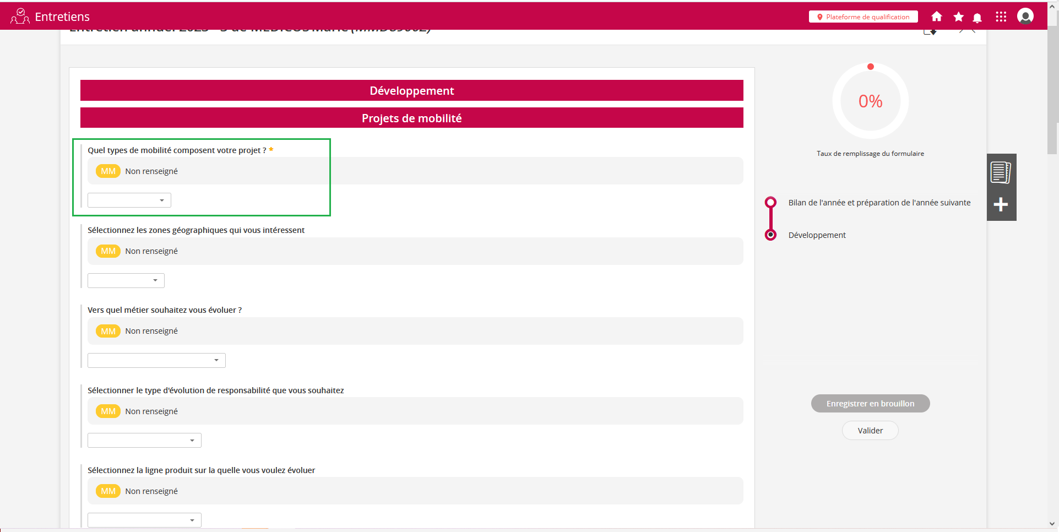This screenshot has height=532, width=1059.
Task: Open the notes document side panel icon
Action: point(1001,172)
